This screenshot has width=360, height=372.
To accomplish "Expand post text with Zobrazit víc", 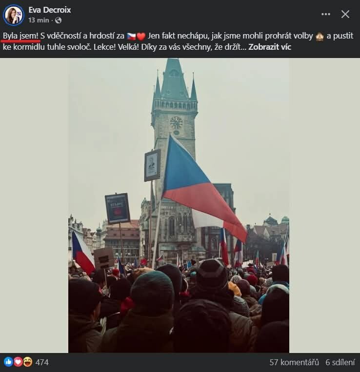I will 270,47.
